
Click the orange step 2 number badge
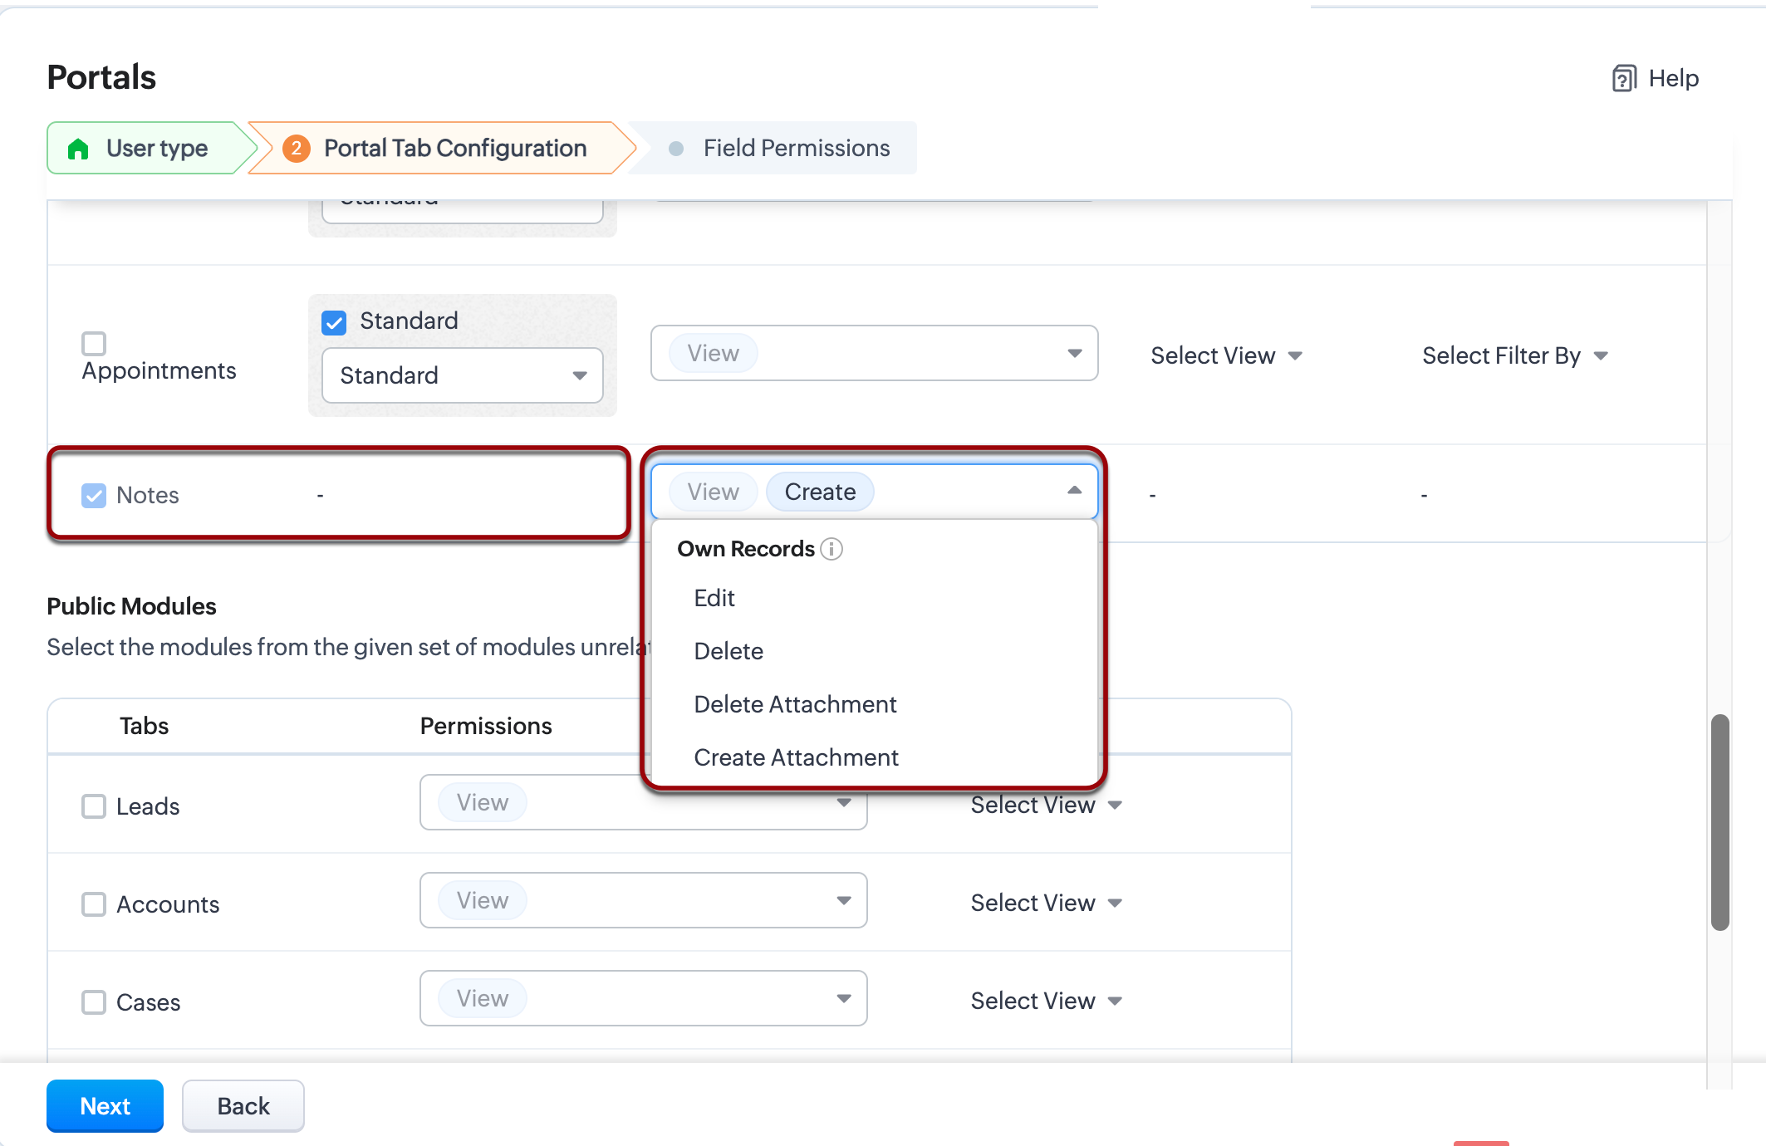(296, 148)
